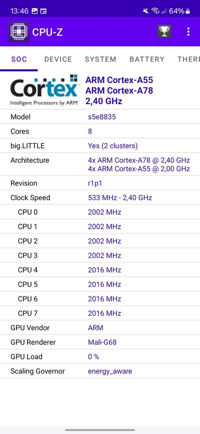Open the partially visible THERMAL tab
Viewport: 200px width, 434px height.
(x=188, y=59)
